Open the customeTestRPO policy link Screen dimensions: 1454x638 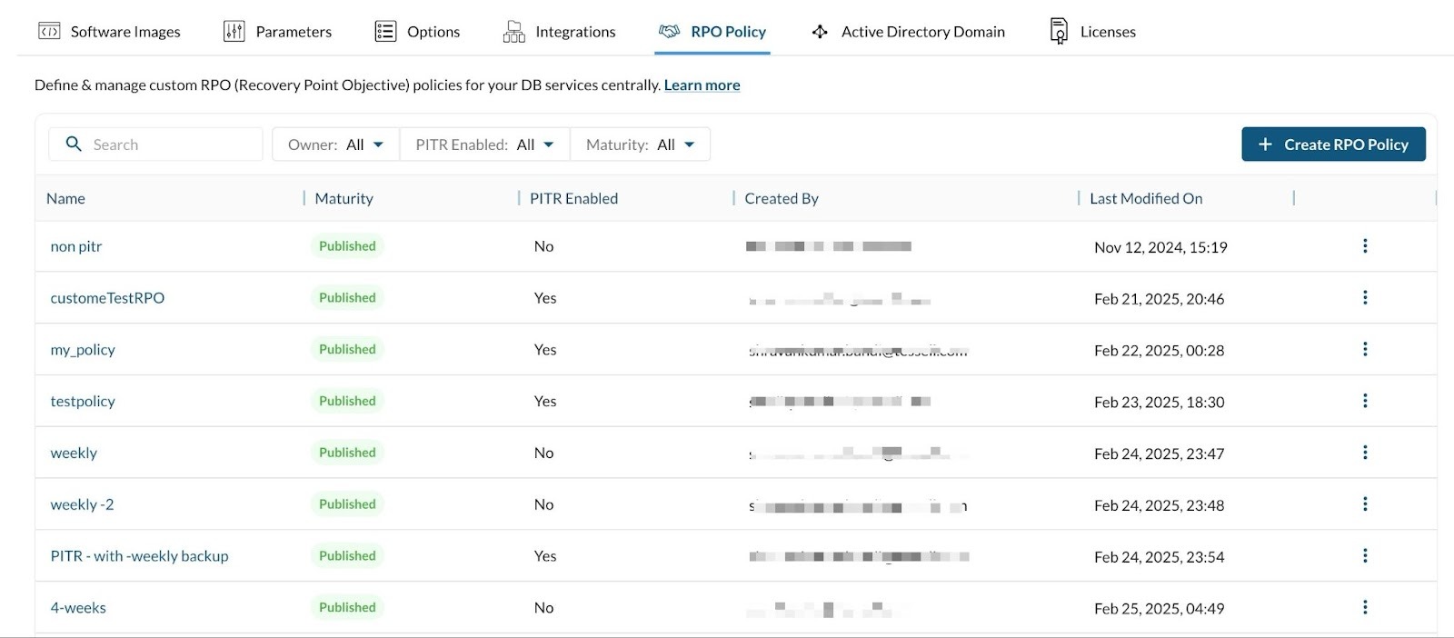click(107, 298)
